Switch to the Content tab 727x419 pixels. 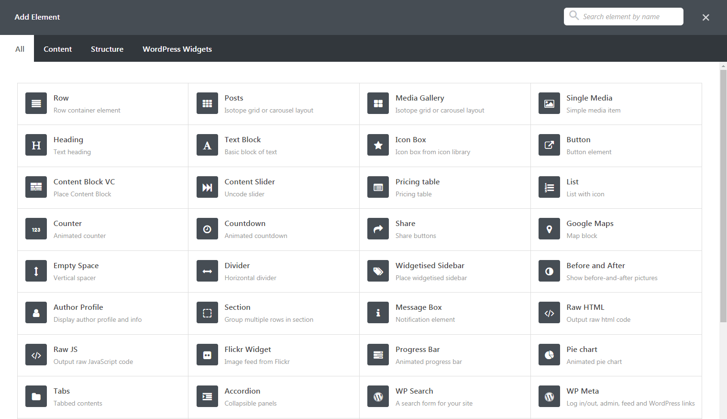pyautogui.click(x=57, y=48)
